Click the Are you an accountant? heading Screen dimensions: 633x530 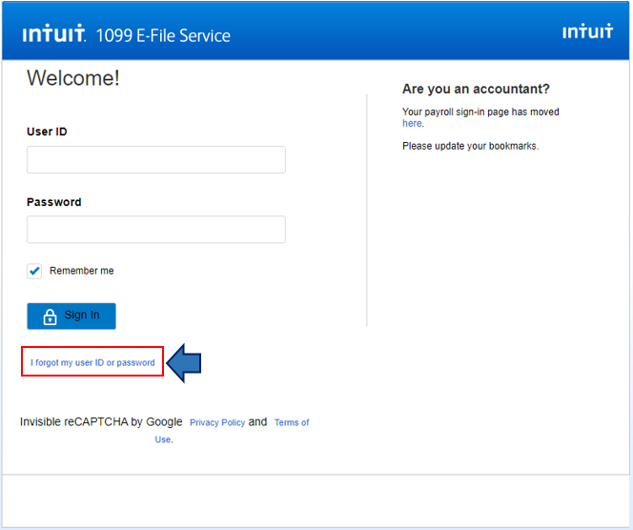click(476, 89)
